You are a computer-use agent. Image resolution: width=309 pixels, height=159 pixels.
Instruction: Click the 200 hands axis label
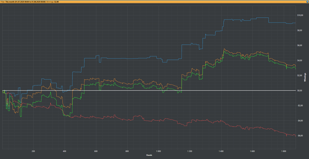(x=33, y=152)
